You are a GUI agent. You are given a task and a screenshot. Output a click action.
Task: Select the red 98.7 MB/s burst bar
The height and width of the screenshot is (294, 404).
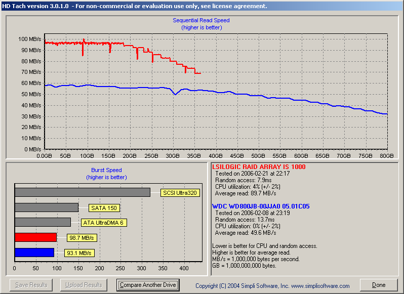point(36,237)
